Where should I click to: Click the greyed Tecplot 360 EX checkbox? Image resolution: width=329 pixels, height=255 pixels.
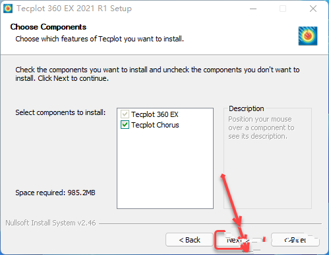[125, 114]
